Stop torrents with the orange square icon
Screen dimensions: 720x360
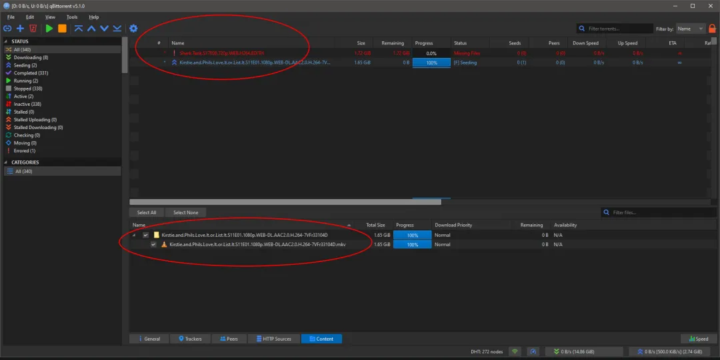[62, 29]
